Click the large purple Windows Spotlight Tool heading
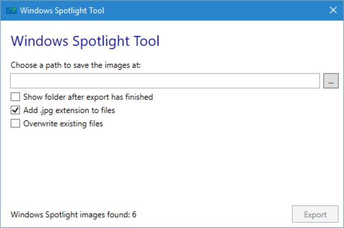This screenshot has height=228, width=344. (85, 41)
